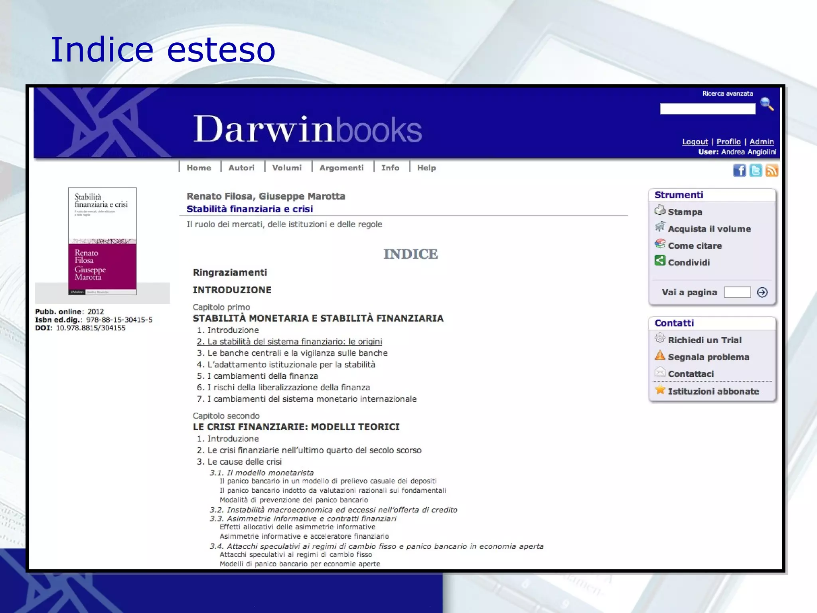
Task: Click the Contattaci envelope icon
Action: click(660, 372)
